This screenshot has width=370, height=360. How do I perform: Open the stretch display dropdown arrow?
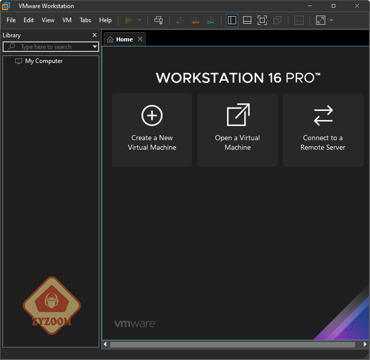tap(331, 20)
